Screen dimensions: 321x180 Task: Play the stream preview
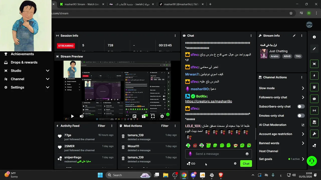(x=72, y=116)
